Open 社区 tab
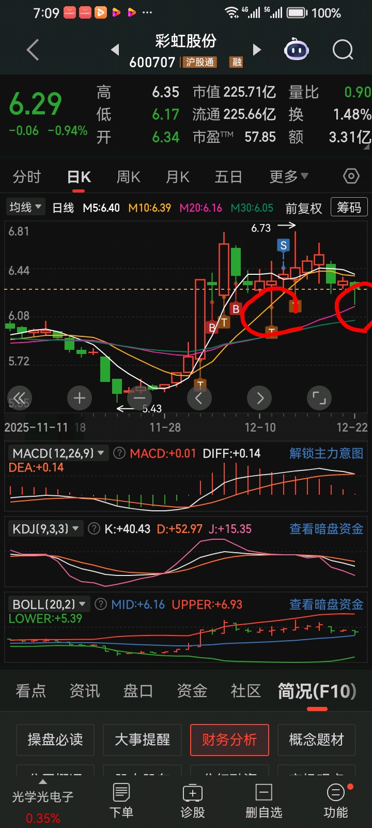Image resolution: width=372 pixels, height=828 pixels. (x=245, y=691)
